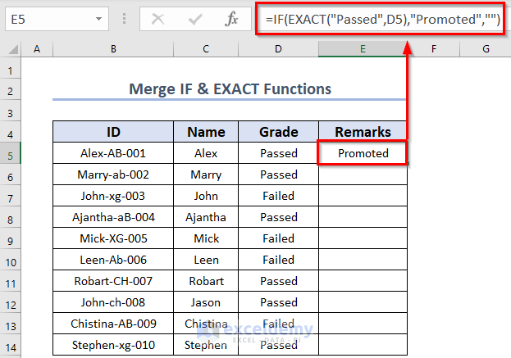Select cell E5 containing Promoted
Screen dimensions: 511x358
point(363,153)
